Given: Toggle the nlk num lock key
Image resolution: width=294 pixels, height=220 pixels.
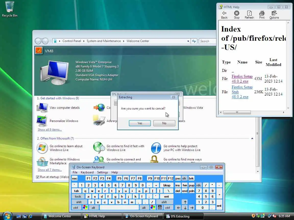Looking at the screenshot, I should (x=199, y=185).
